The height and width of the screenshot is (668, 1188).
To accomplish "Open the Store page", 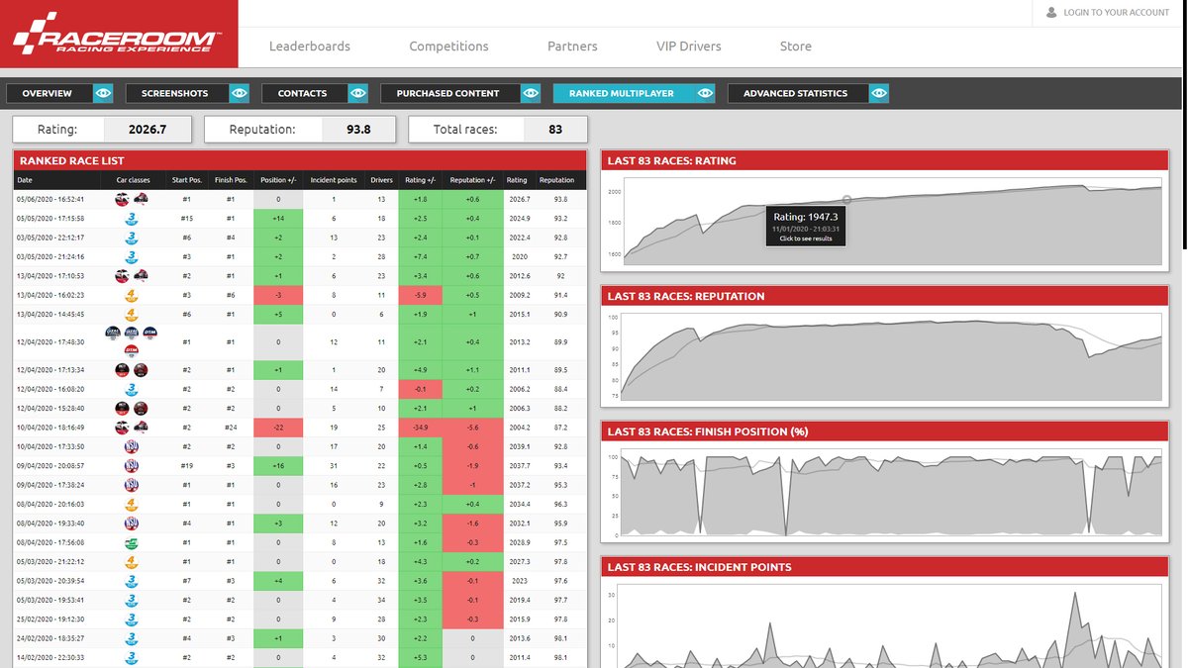I will click(x=796, y=47).
